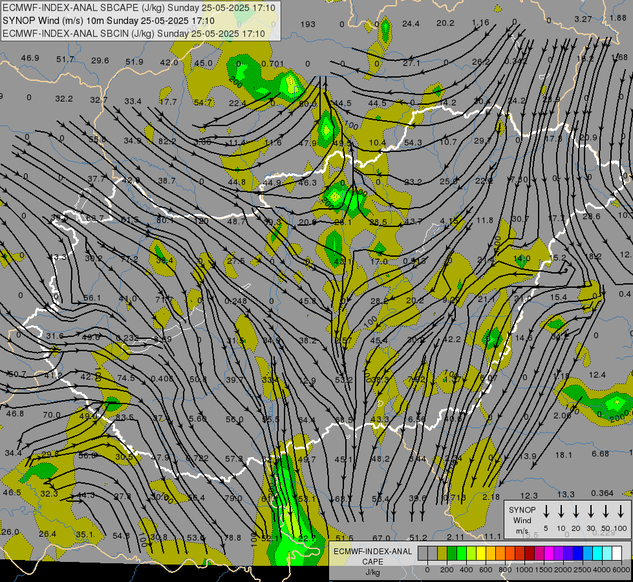Viewport: 633px width, 582px height.
Task: Pick the bright magenta CAPE legend swatch
Action: [x=549, y=553]
